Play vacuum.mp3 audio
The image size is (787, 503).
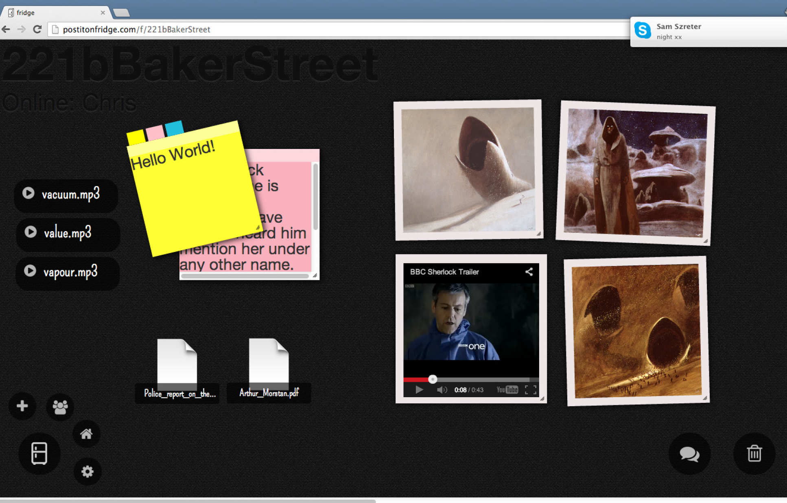[28, 193]
